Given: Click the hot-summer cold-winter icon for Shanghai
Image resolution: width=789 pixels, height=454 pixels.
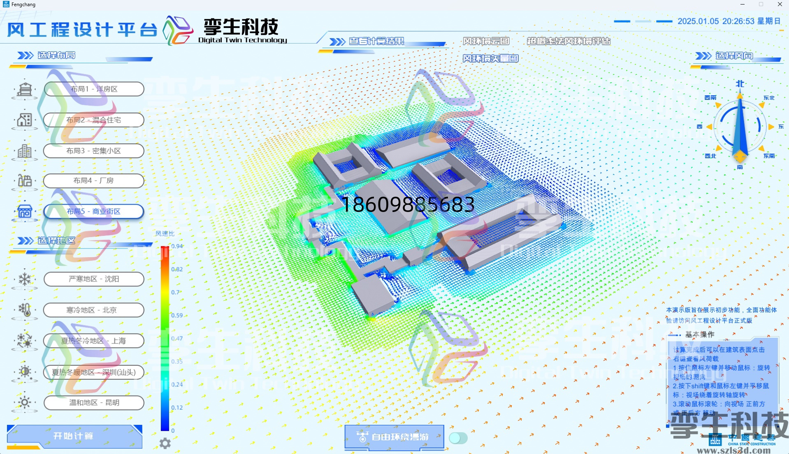Looking at the screenshot, I should (25, 341).
